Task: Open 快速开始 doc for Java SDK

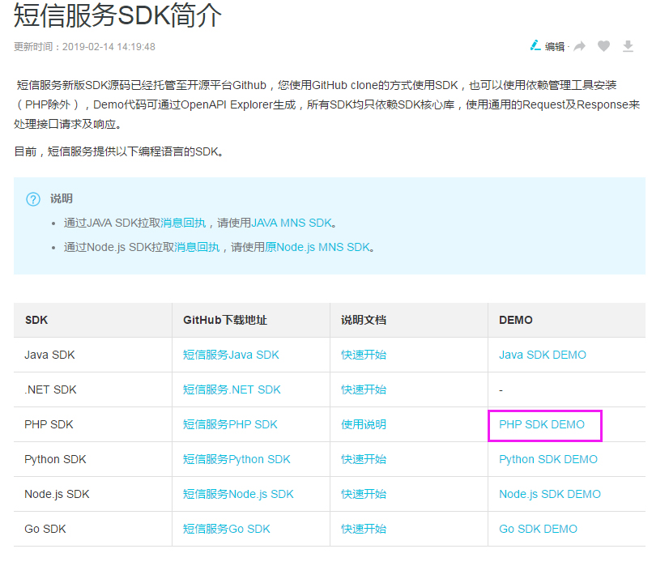Action: pos(364,355)
